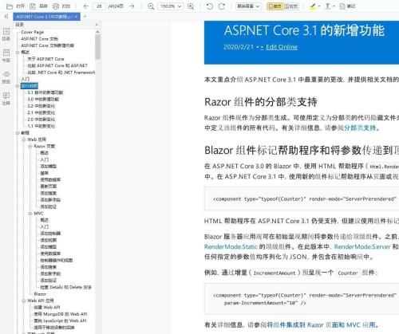Open the RenderMode.Server link
Image resolution: width=399 pixels, height=334 pixels.
[x=362, y=246]
